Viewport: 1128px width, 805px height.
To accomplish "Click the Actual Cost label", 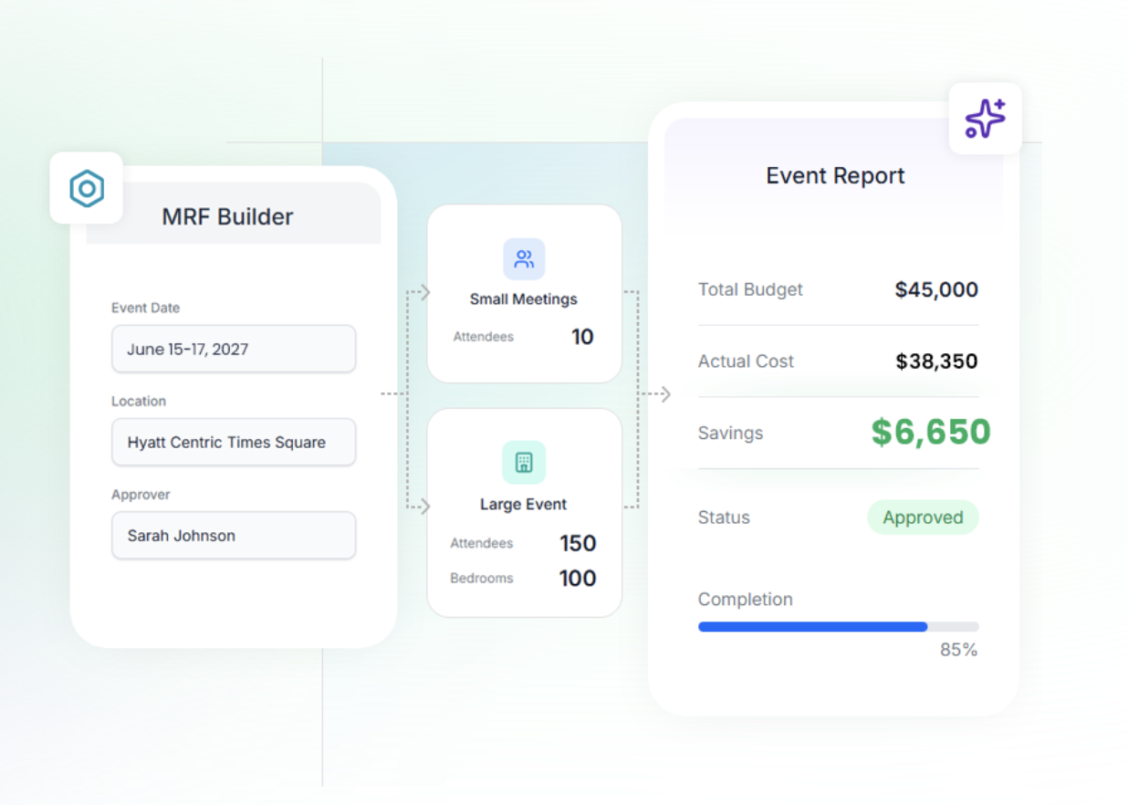I will (746, 361).
